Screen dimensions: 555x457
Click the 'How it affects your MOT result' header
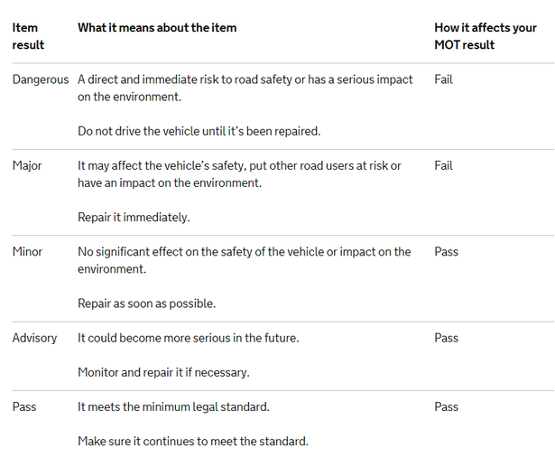pos(486,36)
